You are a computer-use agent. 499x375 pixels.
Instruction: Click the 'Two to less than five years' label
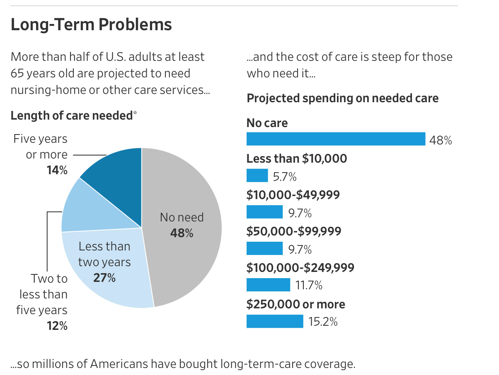pos(42,294)
